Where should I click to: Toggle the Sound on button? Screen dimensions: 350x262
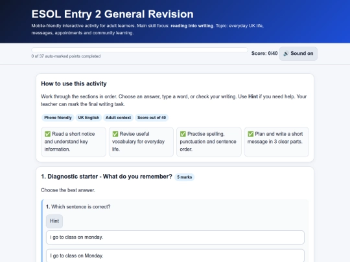point(298,54)
